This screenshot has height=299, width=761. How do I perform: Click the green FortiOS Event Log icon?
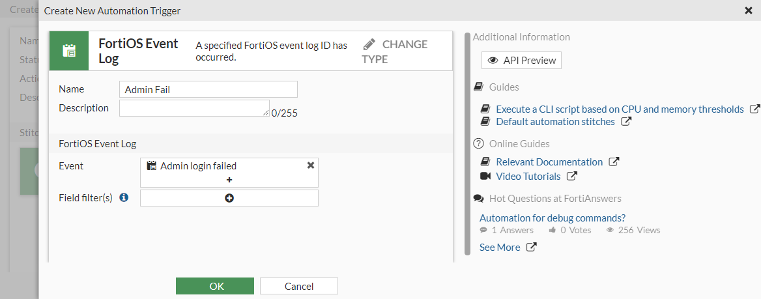[x=69, y=51]
